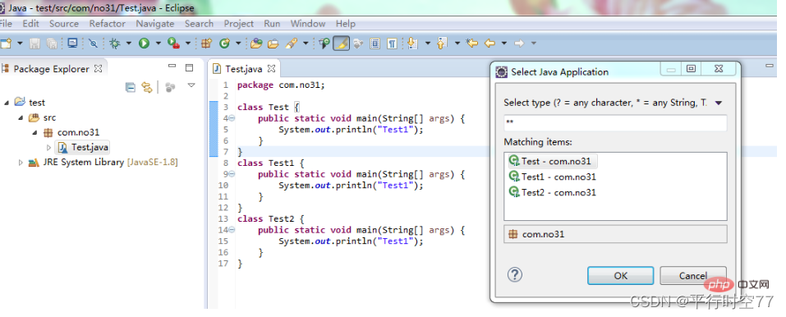Select the Test.java editor tab
The width and height of the screenshot is (786, 317).
click(x=243, y=69)
